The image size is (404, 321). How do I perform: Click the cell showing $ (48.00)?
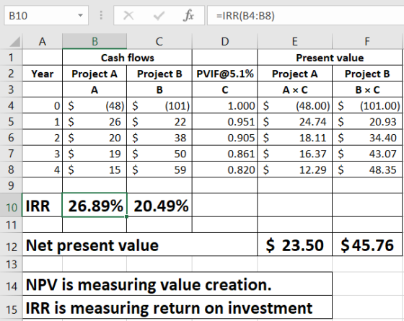pyautogui.click(x=295, y=105)
